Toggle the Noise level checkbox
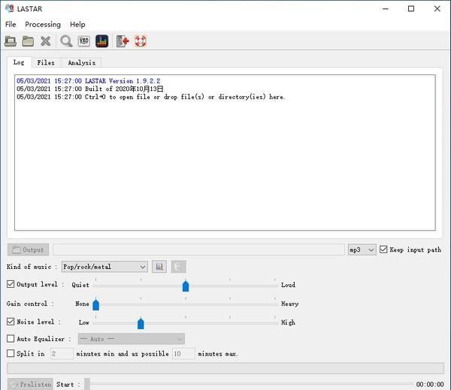 pyautogui.click(x=11, y=322)
